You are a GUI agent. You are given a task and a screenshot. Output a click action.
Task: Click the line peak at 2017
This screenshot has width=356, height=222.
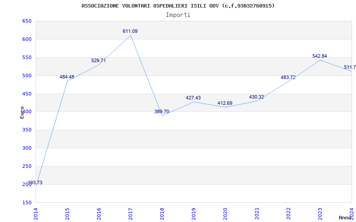130,36
